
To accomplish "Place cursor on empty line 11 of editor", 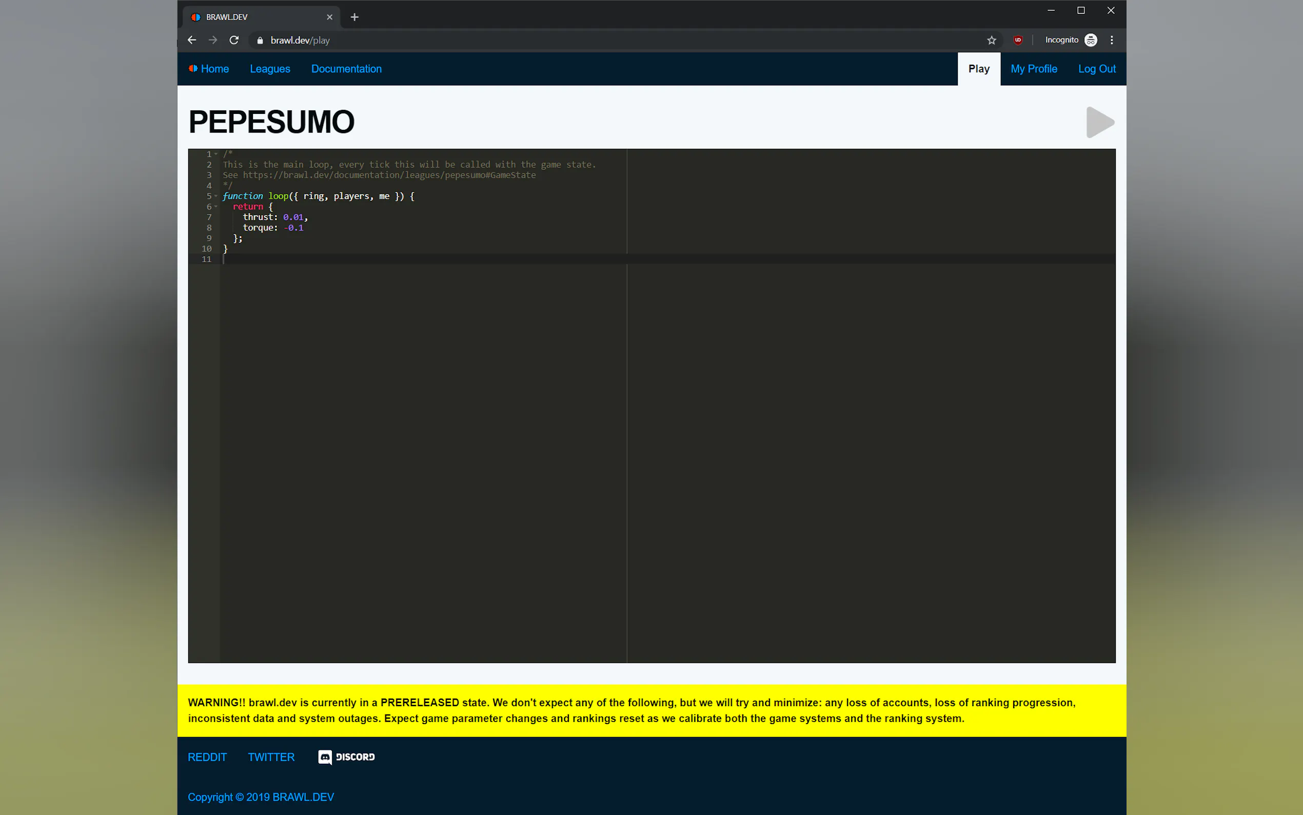I will coord(668,259).
